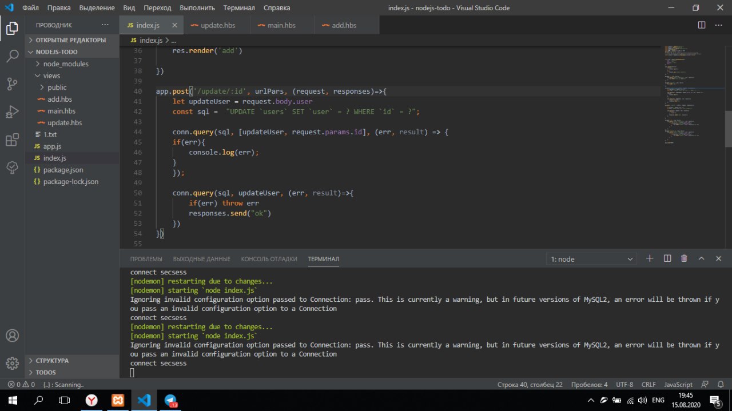Change language mode JavaScript in status bar
This screenshot has height=411, width=732.
tap(678, 385)
